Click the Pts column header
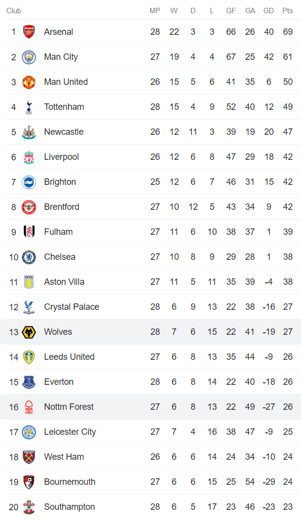The width and height of the screenshot is (301, 523). pyautogui.click(x=287, y=11)
